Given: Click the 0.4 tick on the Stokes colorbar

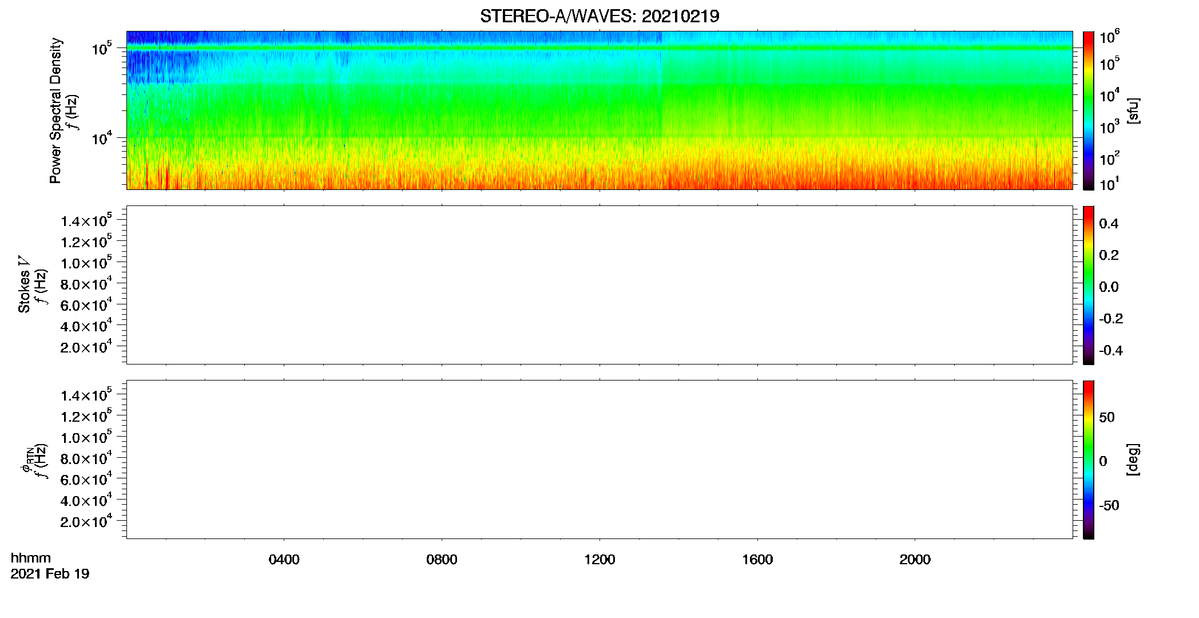Looking at the screenshot, I should [x=1109, y=224].
